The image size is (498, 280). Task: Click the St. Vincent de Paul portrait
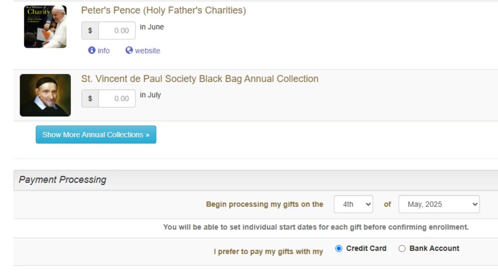45,95
